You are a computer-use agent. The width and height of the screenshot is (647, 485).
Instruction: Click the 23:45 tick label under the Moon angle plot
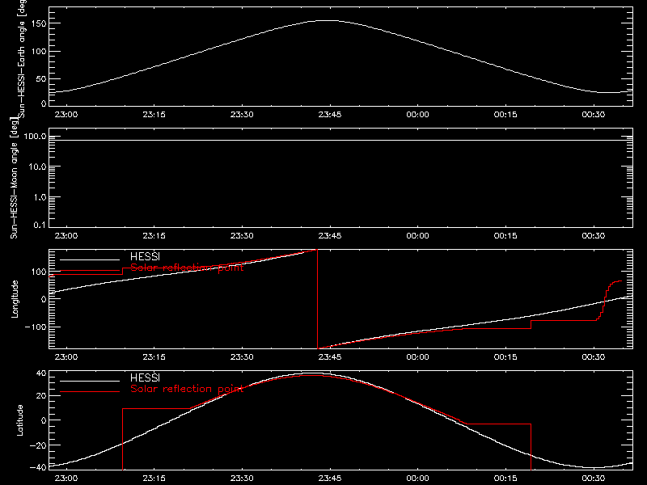(330, 235)
